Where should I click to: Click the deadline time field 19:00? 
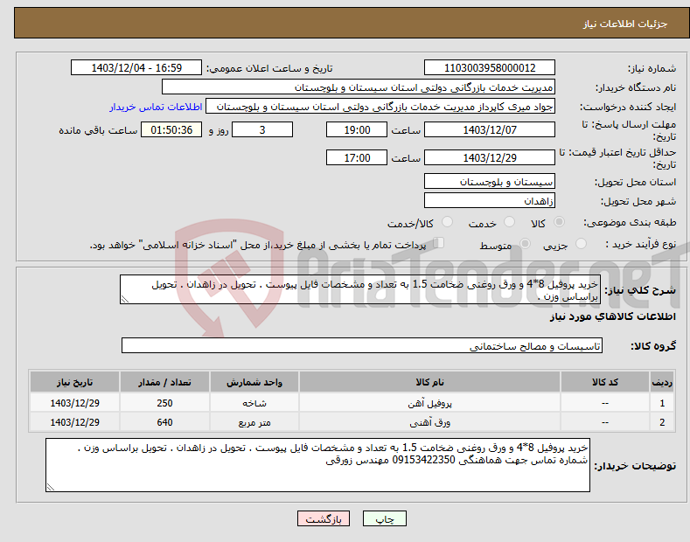[x=357, y=129]
